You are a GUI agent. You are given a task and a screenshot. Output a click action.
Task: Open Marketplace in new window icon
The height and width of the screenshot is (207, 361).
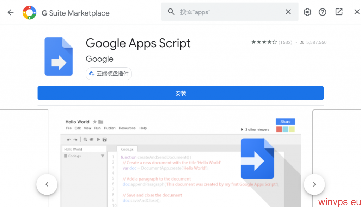pos(339,12)
